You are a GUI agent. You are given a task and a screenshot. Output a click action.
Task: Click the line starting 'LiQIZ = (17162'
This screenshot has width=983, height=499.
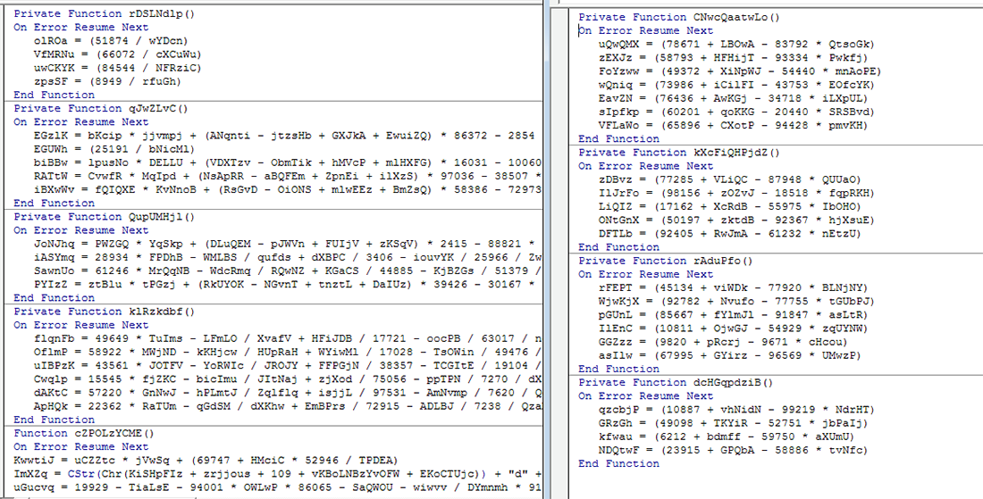coord(729,206)
